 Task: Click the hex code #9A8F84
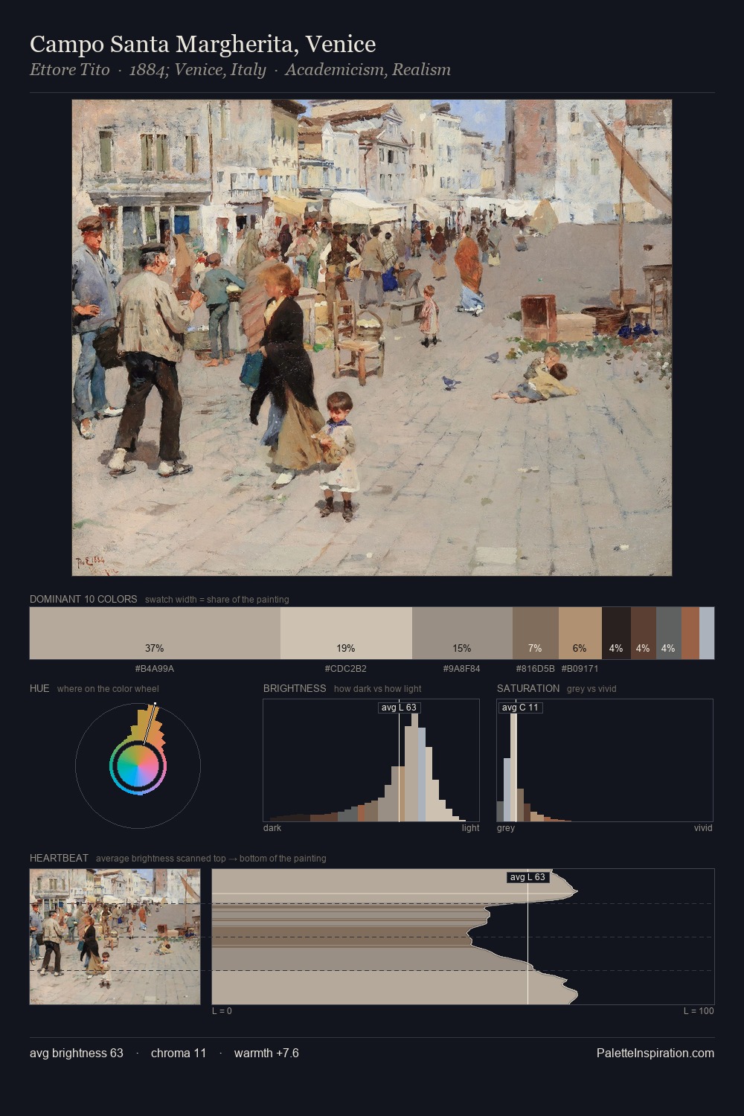click(x=461, y=669)
